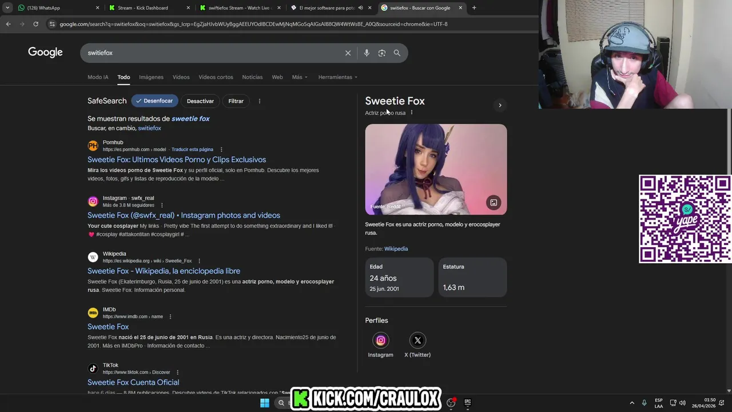732x412 pixels.
Task: Open Google Lens image search icon
Action: (x=382, y=53)
